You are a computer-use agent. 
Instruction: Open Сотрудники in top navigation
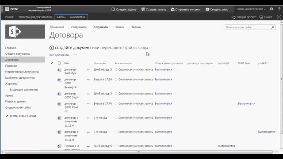79,27
